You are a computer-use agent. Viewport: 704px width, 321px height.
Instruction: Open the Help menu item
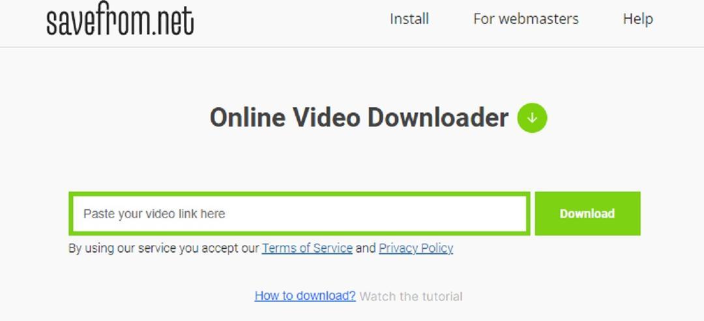point(638,19)
